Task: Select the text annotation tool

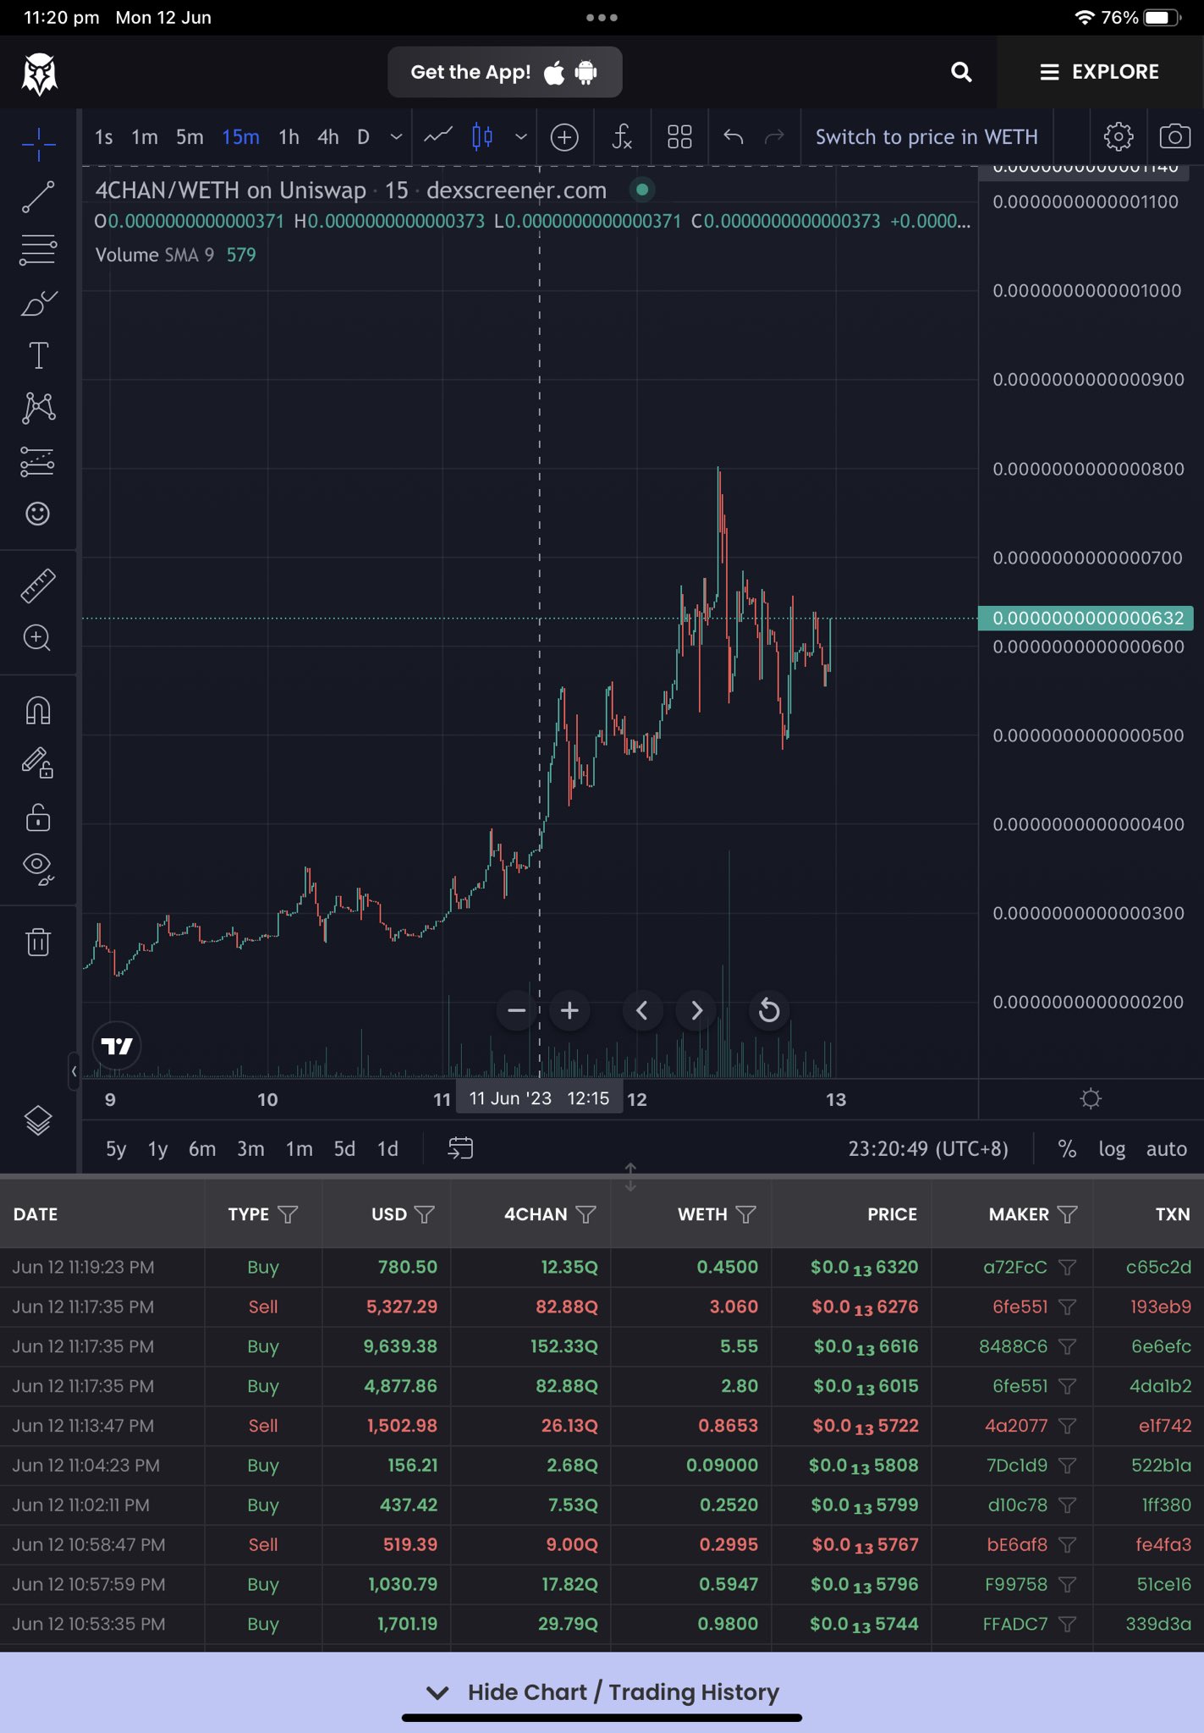Action: coord(38,355)
